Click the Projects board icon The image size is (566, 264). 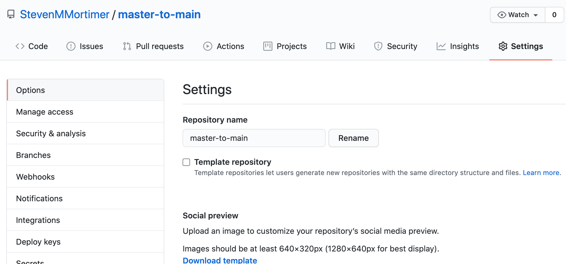268,46
